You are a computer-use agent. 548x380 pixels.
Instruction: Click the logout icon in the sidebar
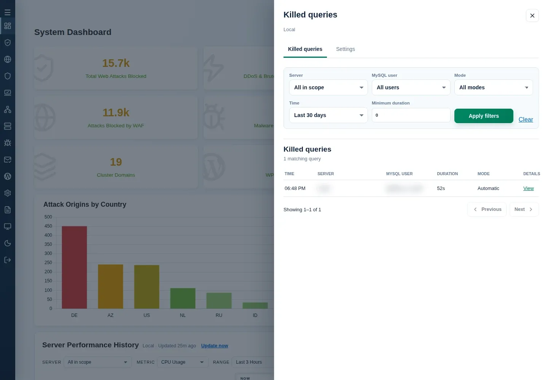coord(8,260)
